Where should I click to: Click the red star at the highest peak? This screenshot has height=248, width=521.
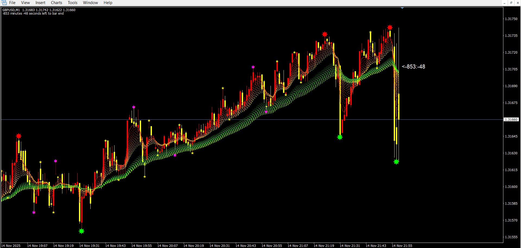[390, 27]
